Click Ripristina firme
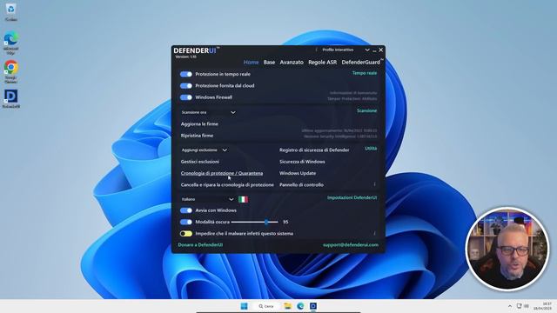Screen dimensions: 557x313 pos(197,136)
